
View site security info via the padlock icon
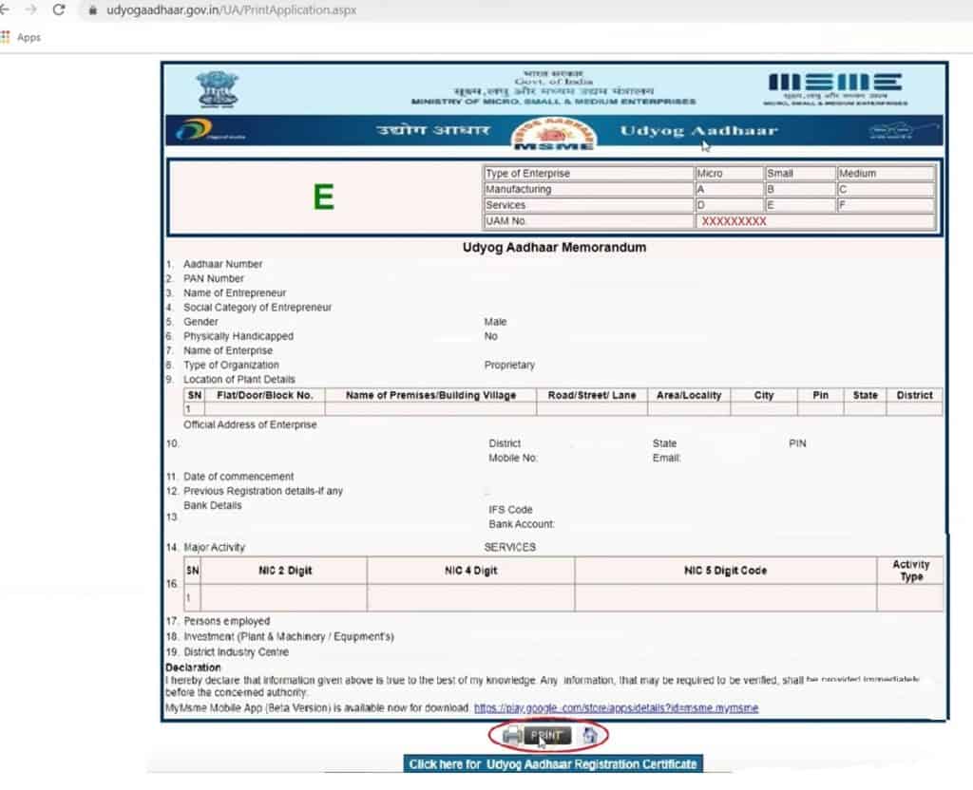92,10
